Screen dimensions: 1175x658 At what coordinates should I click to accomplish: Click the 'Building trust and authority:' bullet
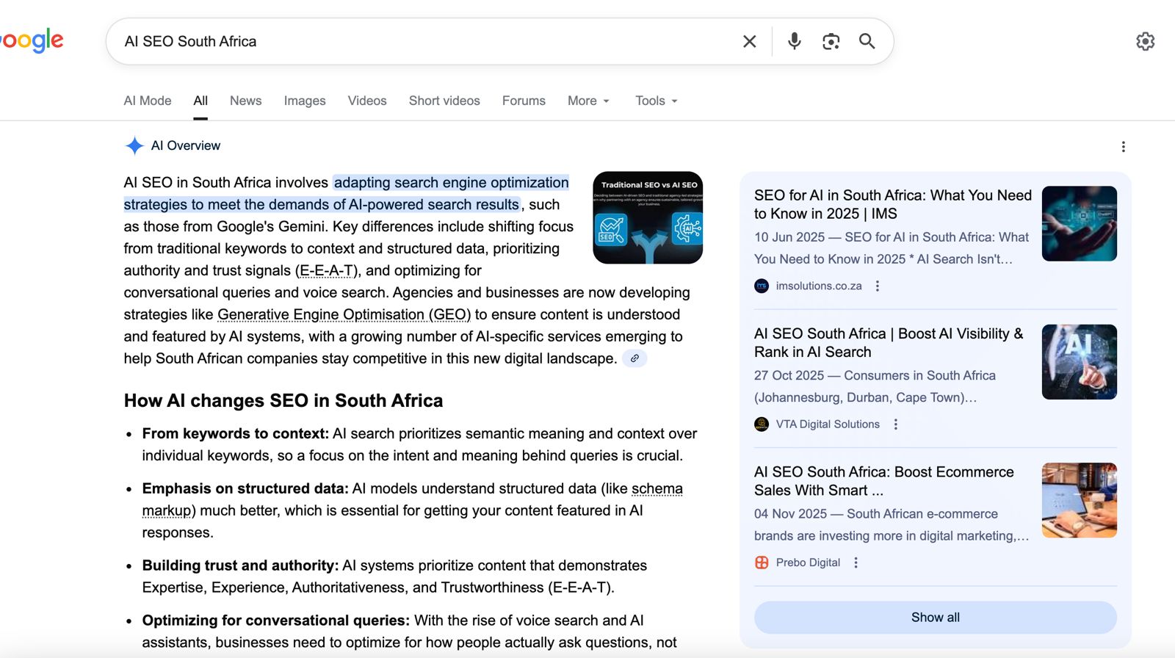pyautogui.click(x=240, y=565)
